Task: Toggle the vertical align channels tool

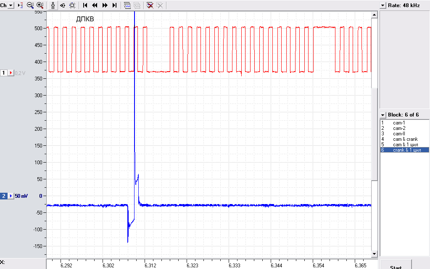Action: click(53, 5)
